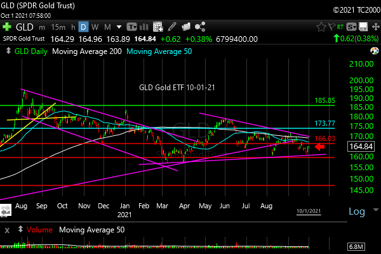The width and height of the screenshot is (381, 254).
Task: Click the 6.8M volume value tag
Action: [356, 247]
